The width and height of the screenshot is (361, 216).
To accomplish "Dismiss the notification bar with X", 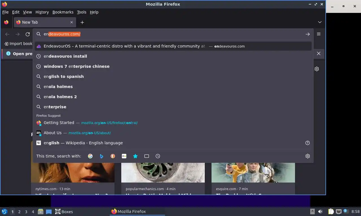I will (319, 53).
